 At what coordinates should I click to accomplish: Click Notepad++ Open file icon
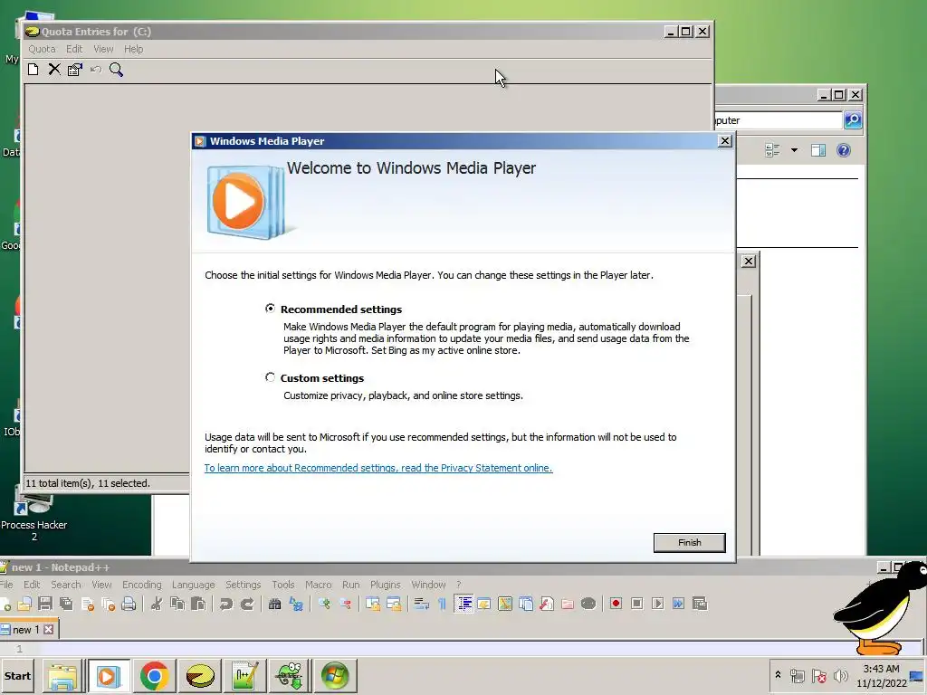coord(24,604)
